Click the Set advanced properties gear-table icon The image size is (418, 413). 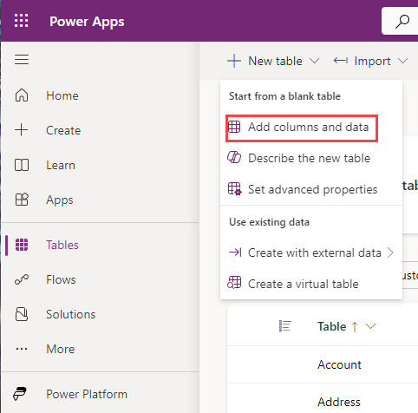(234, 189)
